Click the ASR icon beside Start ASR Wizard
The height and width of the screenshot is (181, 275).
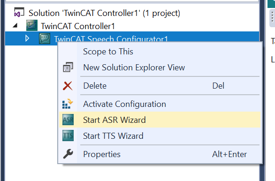coord(68,120)
